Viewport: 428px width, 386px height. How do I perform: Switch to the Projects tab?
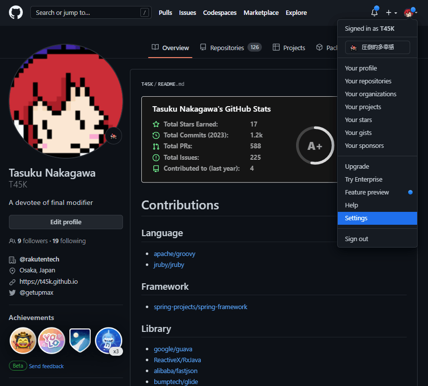click(289, 48)
